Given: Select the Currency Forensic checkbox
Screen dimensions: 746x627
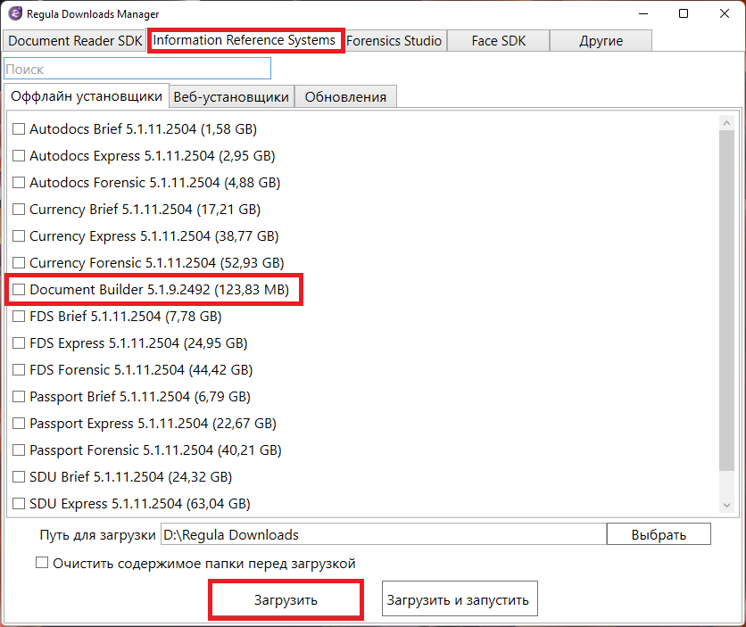Looking at the screenshot, I should [x=19, y=263].
